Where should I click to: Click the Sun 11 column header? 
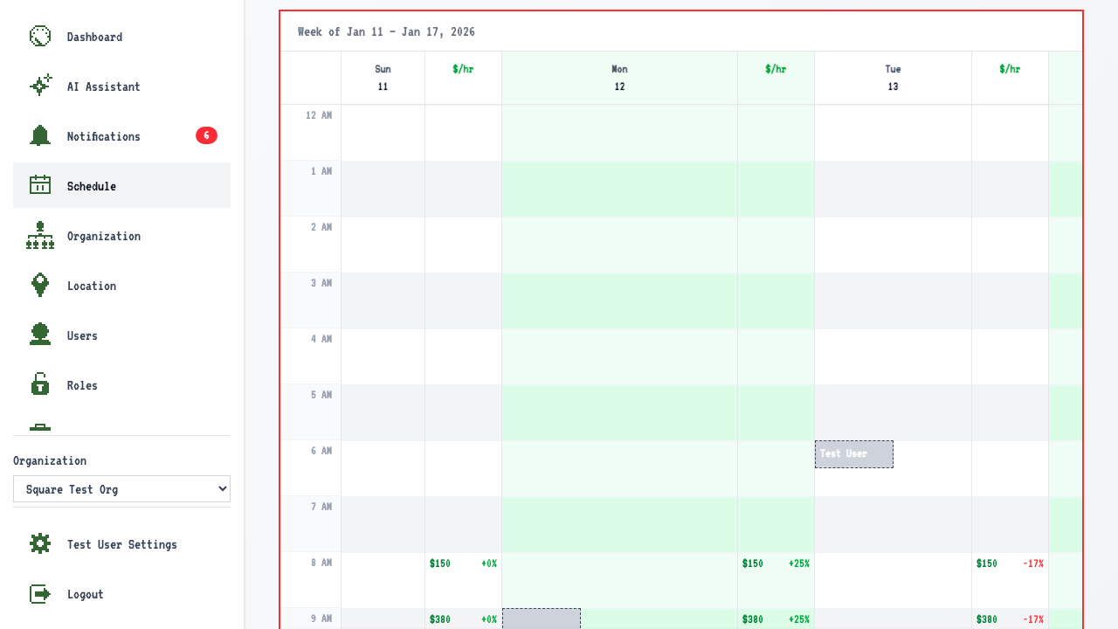pyautogui.click(x=383, y=78)
